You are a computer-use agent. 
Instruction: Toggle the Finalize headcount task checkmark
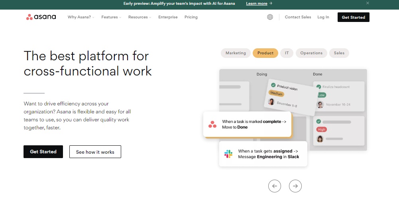coord(318,87)
